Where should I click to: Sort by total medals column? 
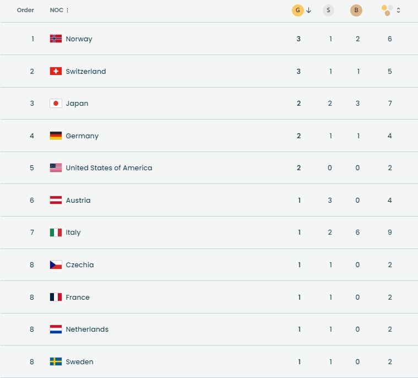390,10
